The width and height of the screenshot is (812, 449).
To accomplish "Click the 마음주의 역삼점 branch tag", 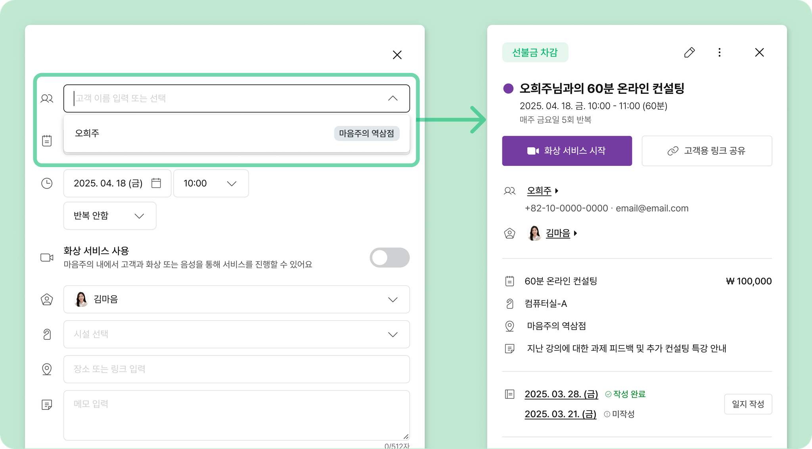I will (367, 133).
